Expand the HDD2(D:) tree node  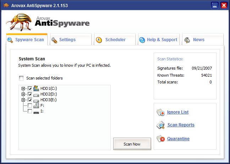[x=23, y=94]
